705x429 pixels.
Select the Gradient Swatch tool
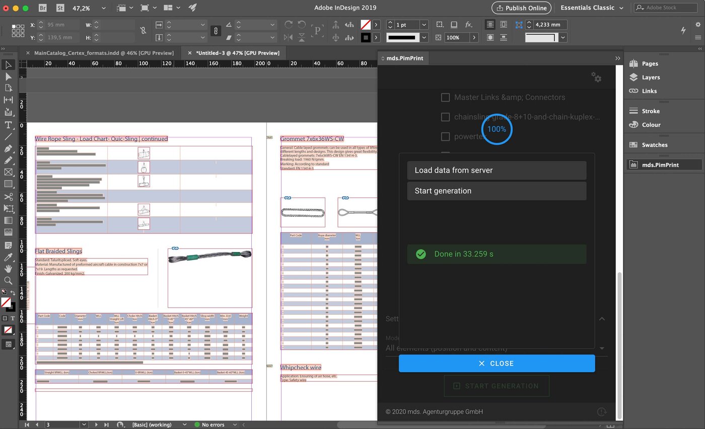click(x=8, y=220)
